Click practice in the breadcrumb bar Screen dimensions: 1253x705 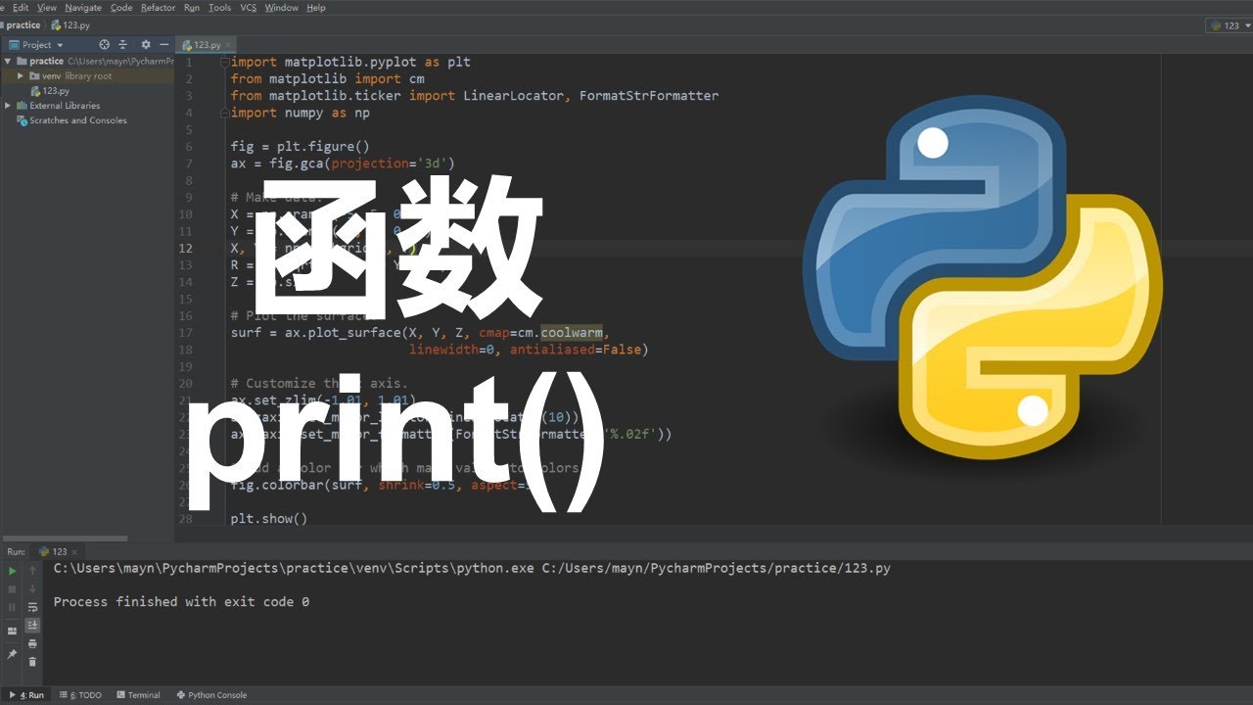pos(23,25)
